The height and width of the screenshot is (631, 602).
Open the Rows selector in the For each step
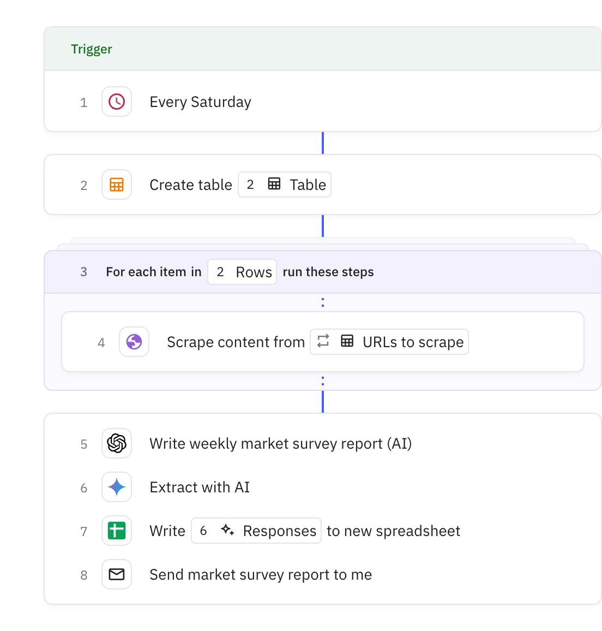coord(242,271)
